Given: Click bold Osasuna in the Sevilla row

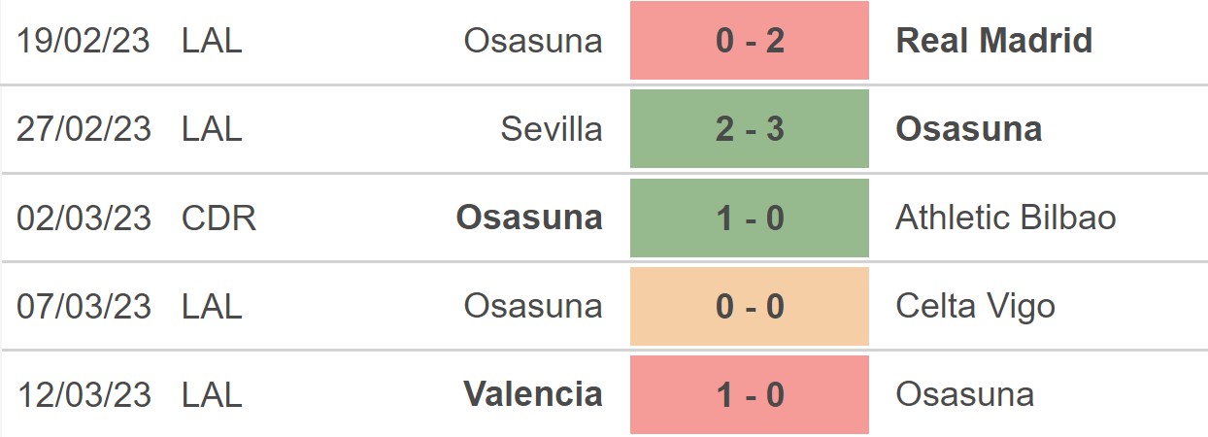Looking at the screenshot, I should [x=969, y=129].
